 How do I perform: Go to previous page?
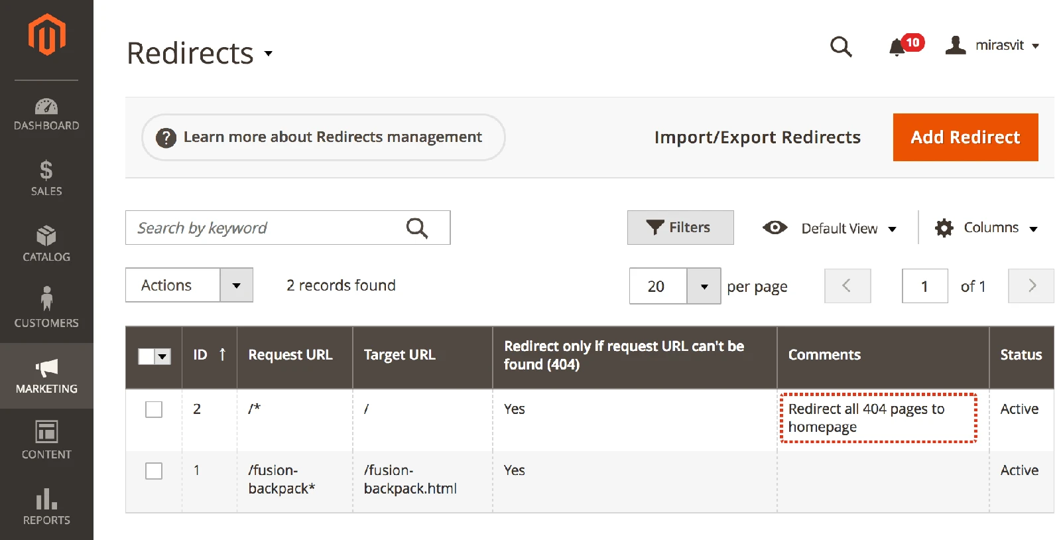[x=847, y=286]
